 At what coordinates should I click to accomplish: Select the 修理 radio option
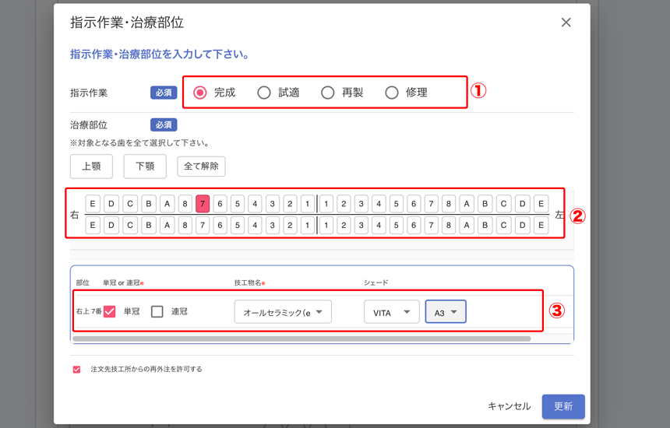[x=392, y=93]
